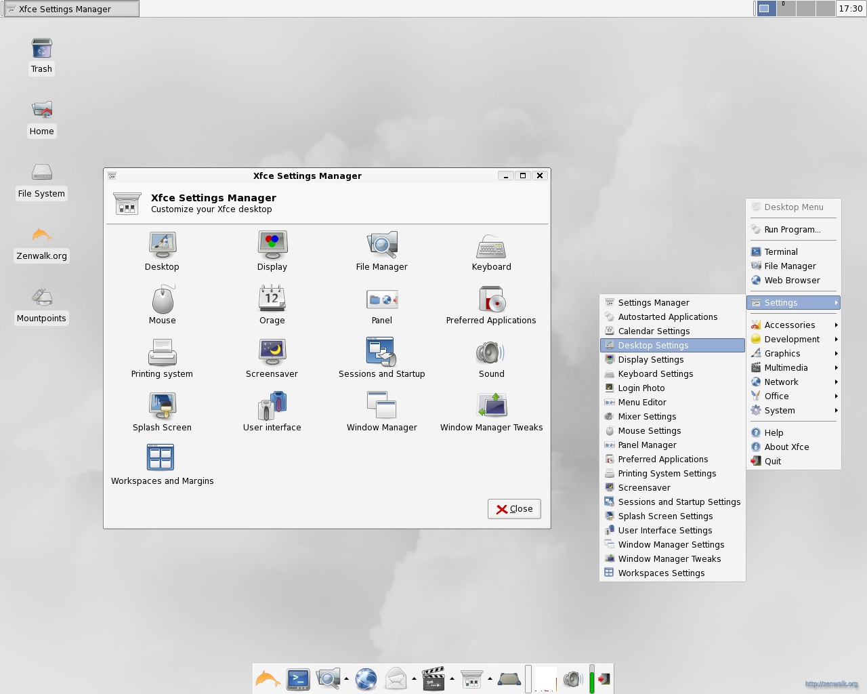This screenshot has width=867, height=694.
Task: Open Preferred Applications in Settings Manager
Action: 491,305
